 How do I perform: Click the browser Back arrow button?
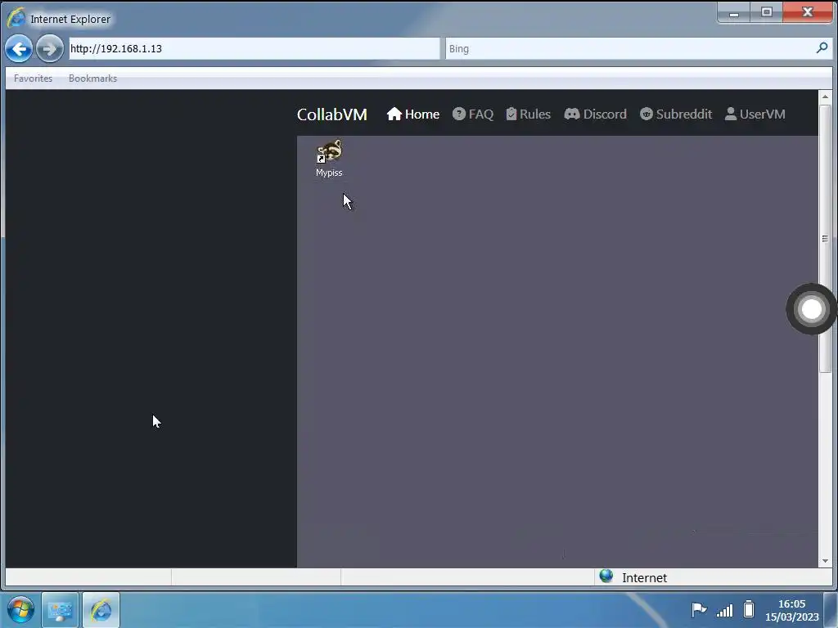pyautogui.click(x=19, y=49)
